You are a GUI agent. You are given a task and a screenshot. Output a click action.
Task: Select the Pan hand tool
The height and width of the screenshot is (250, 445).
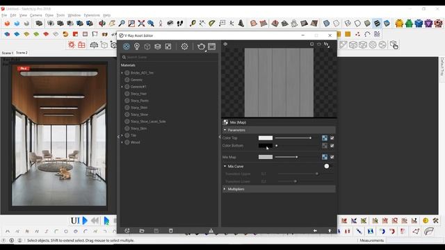click(x=112, y=23)
